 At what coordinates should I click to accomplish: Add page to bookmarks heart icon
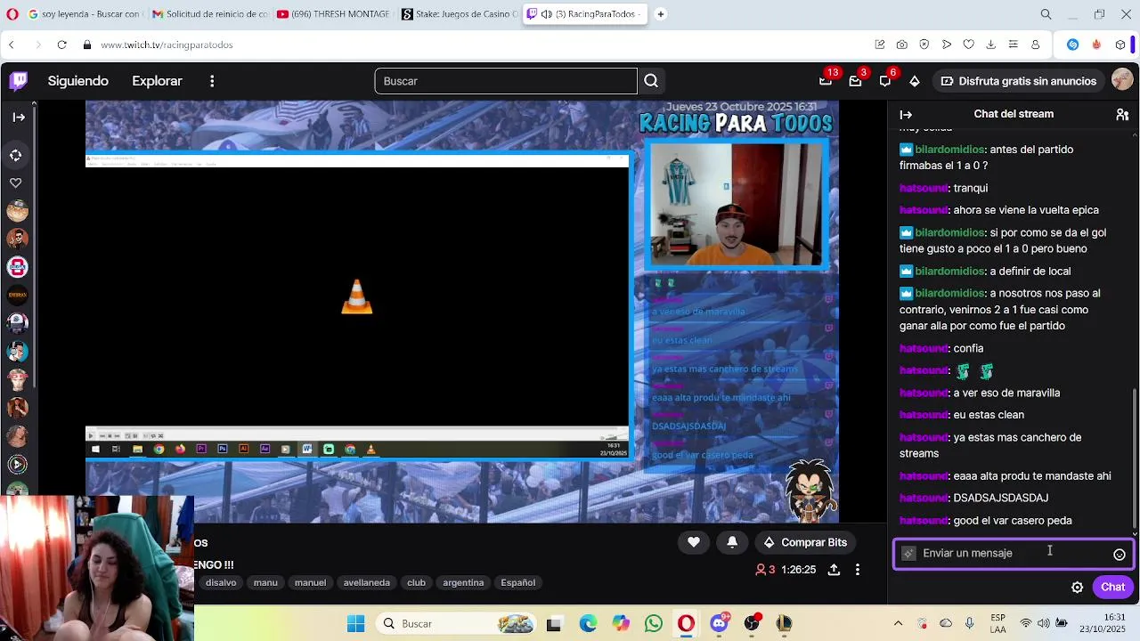pyautogui.click(x=969, y=45)
